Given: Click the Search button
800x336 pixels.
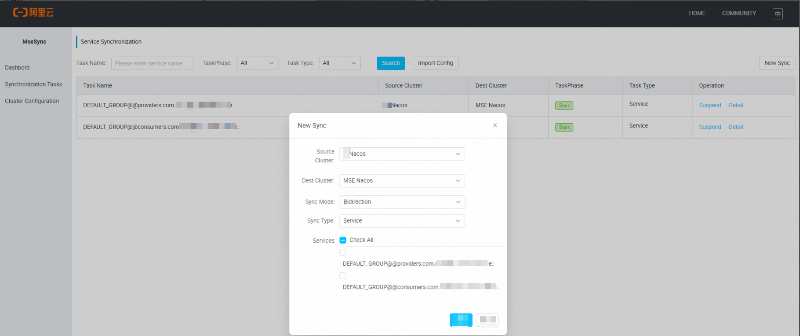Looking at the screenshot, I should click(391, 63).
